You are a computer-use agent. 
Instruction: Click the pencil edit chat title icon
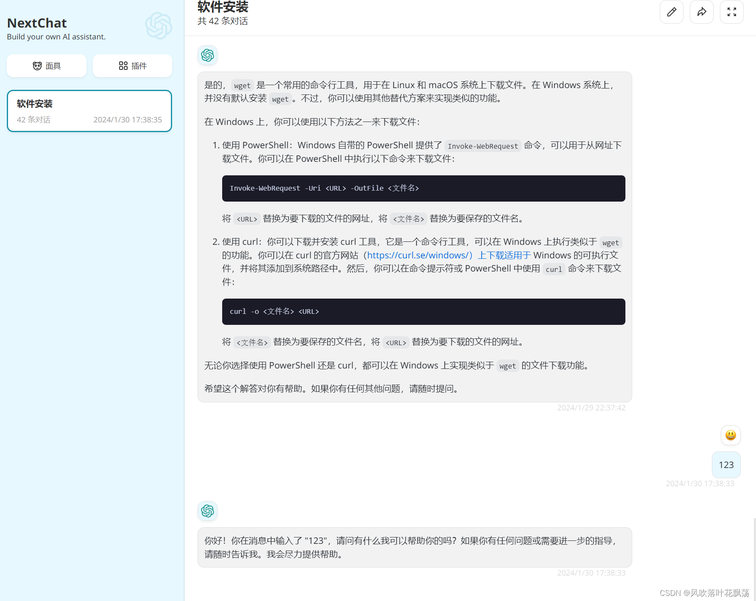pyautogui.click(x=672, y=12)
